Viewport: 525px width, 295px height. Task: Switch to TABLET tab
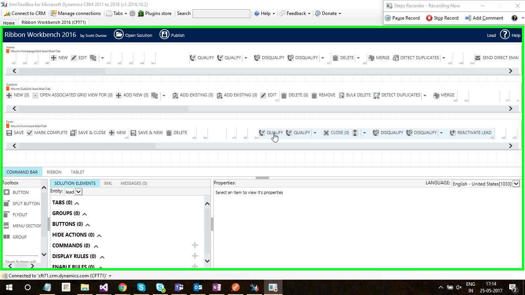77,172
